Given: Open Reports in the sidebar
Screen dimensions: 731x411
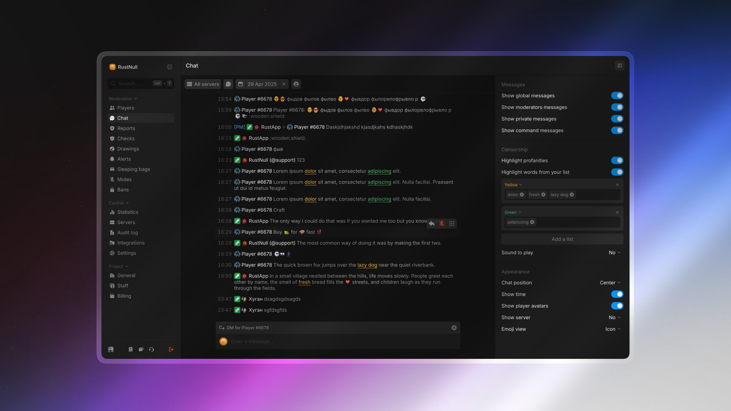Looking at the screenshot, I should pos(126,129).
